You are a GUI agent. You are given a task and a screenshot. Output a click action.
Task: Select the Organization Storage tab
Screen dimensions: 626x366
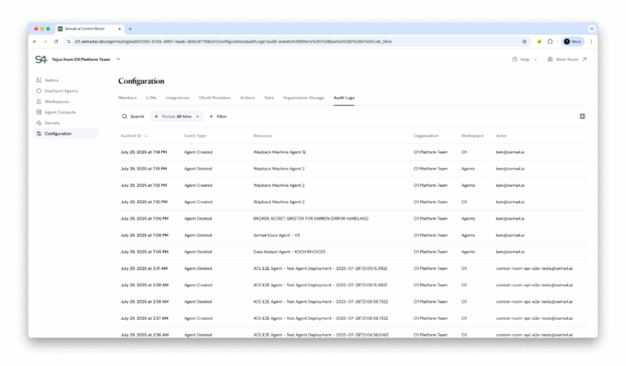click(304, 98)
